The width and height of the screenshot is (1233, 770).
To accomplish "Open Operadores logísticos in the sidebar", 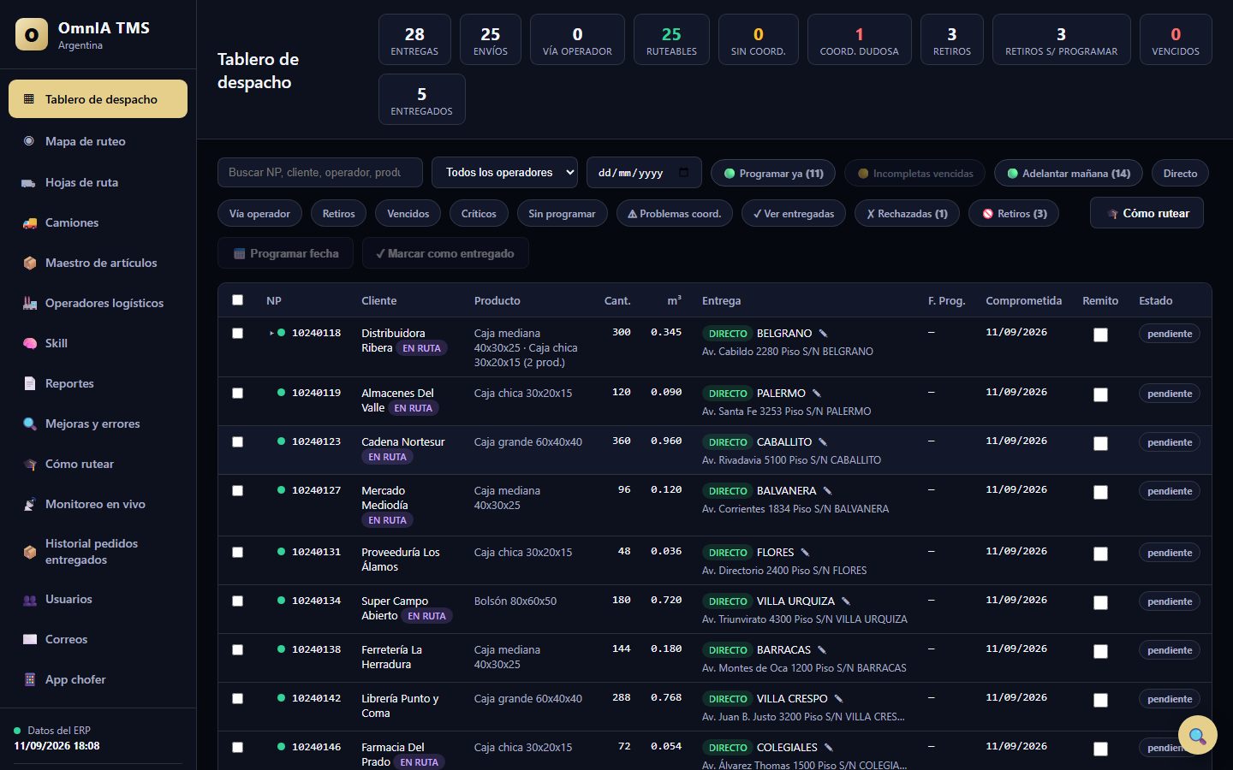I will pos(98,303).
